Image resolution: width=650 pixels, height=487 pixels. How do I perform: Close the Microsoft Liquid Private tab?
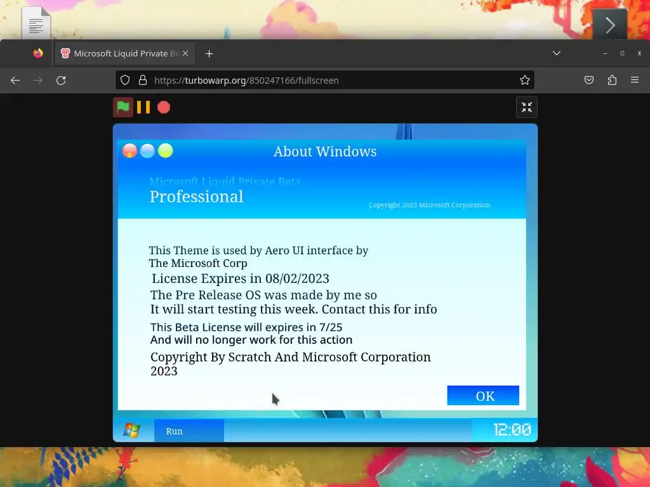185,53
